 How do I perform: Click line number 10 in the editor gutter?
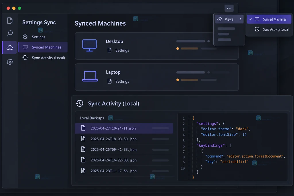(x=183, y=168)
